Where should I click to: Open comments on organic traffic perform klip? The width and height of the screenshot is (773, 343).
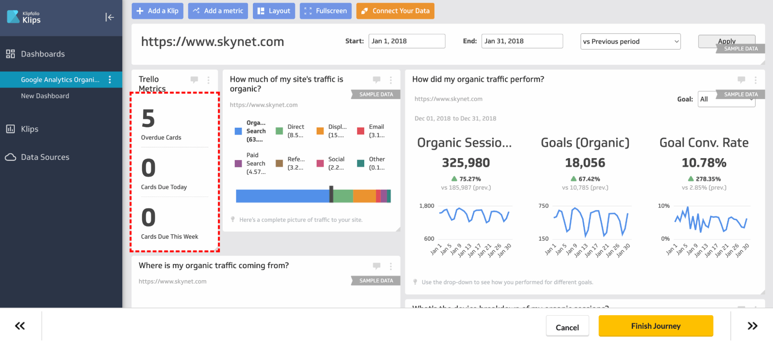tap(741, 80)
